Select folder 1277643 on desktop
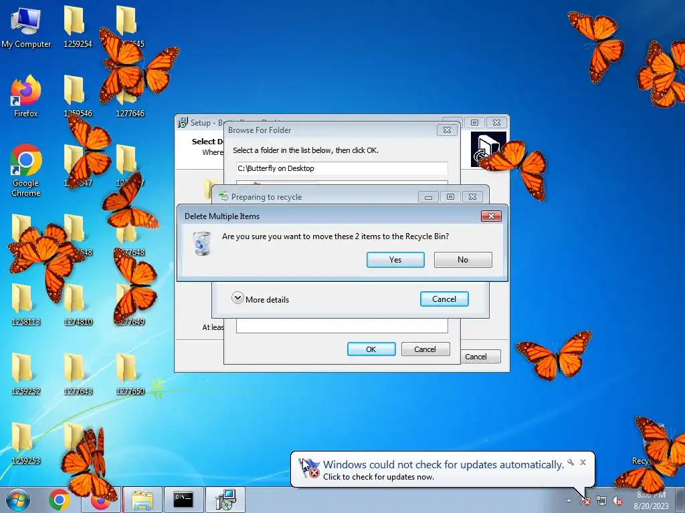Screen dimensions: 685x513 [x=78, y=374]
